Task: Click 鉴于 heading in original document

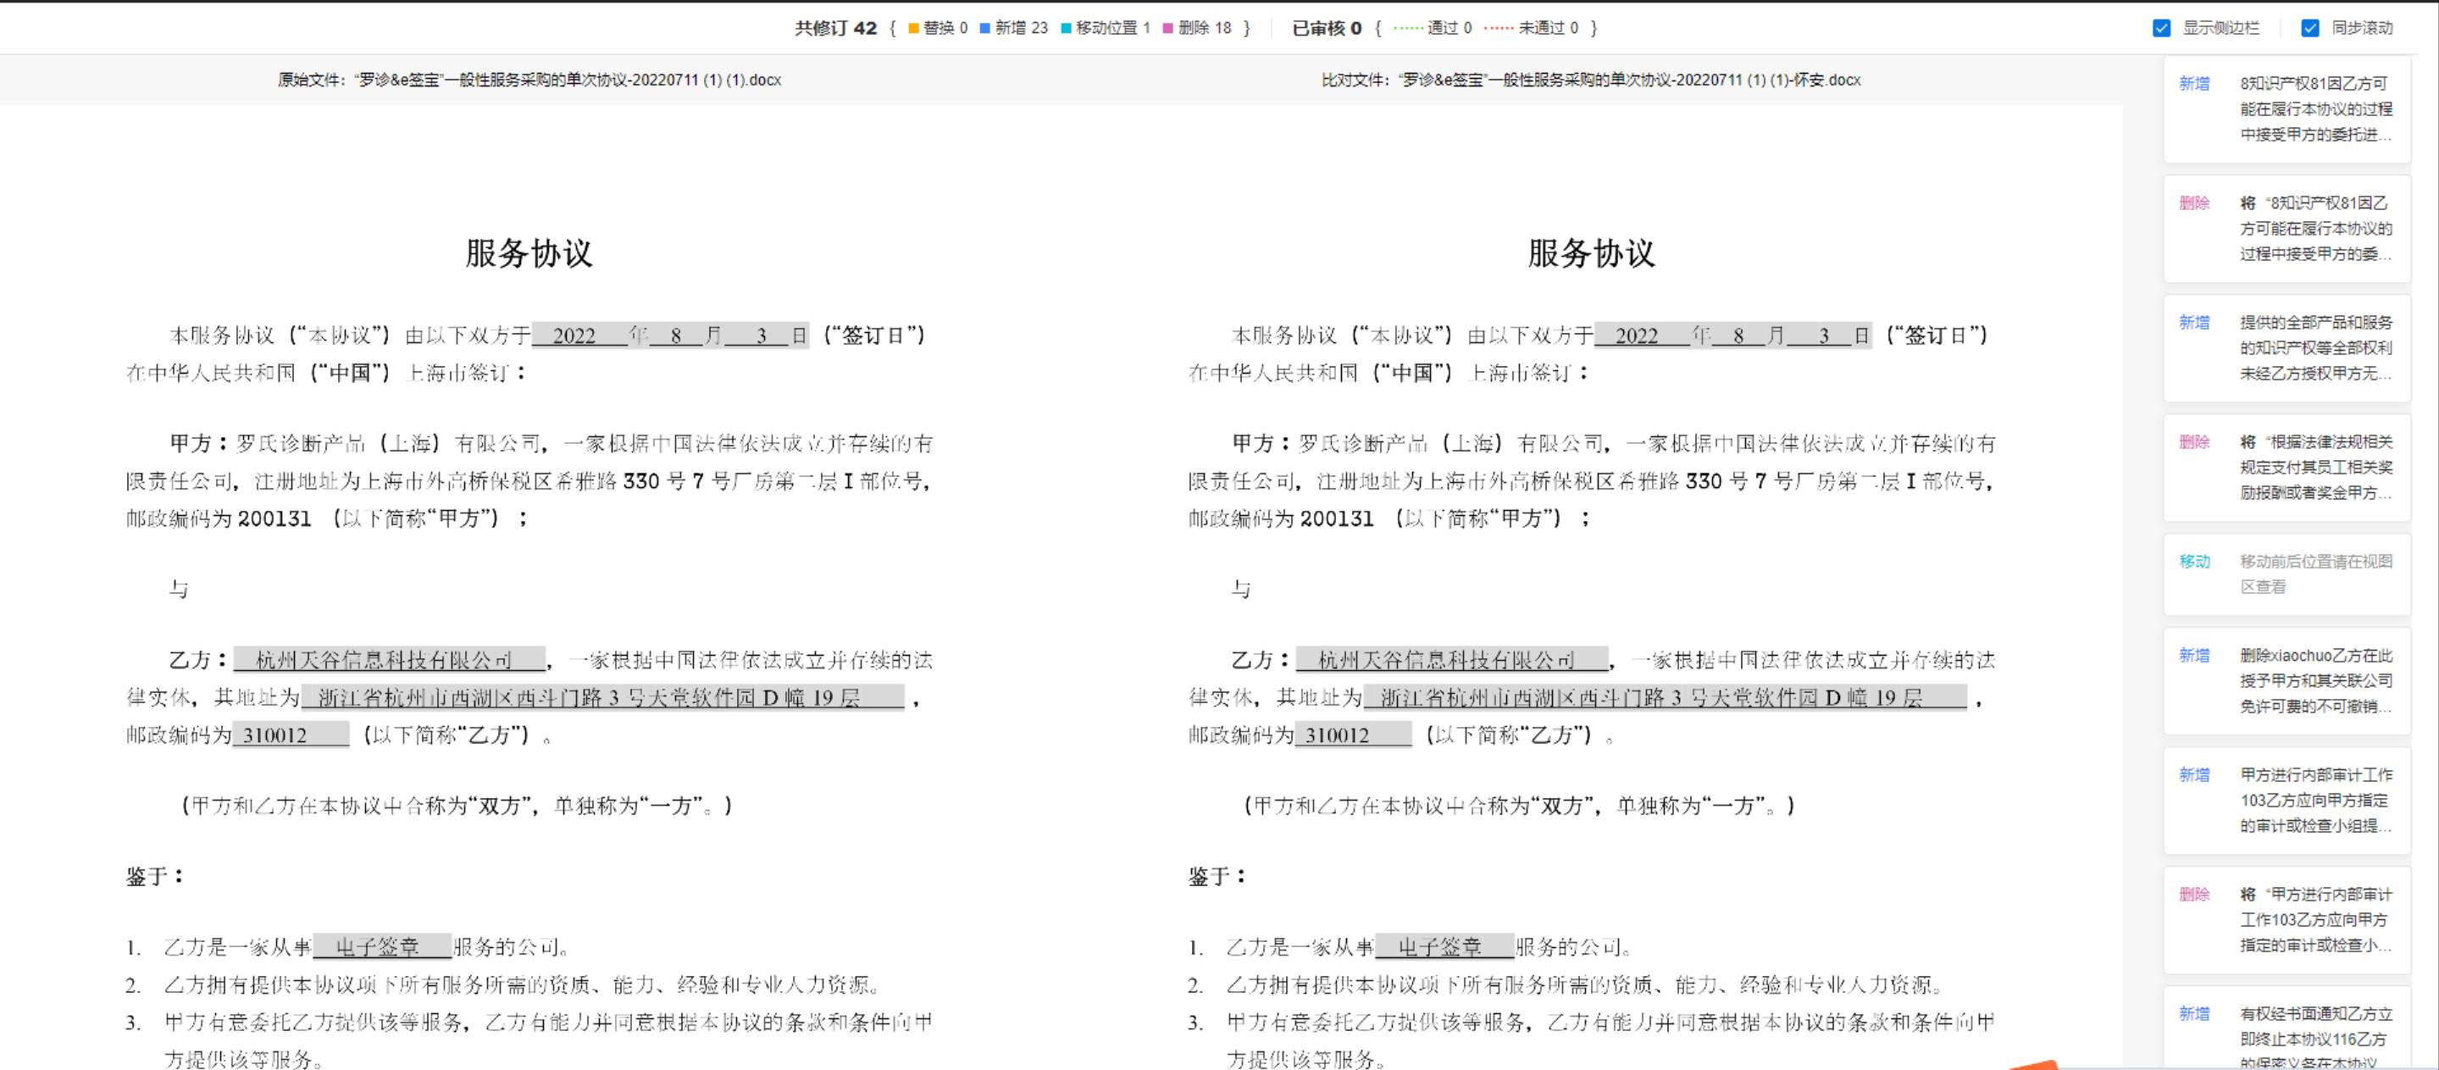Action: (154, 876)
